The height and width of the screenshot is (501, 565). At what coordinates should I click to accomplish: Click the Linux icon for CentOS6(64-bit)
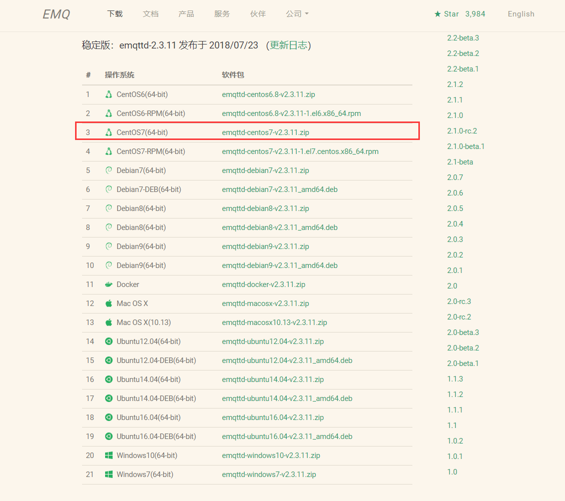tap(109, 94)
